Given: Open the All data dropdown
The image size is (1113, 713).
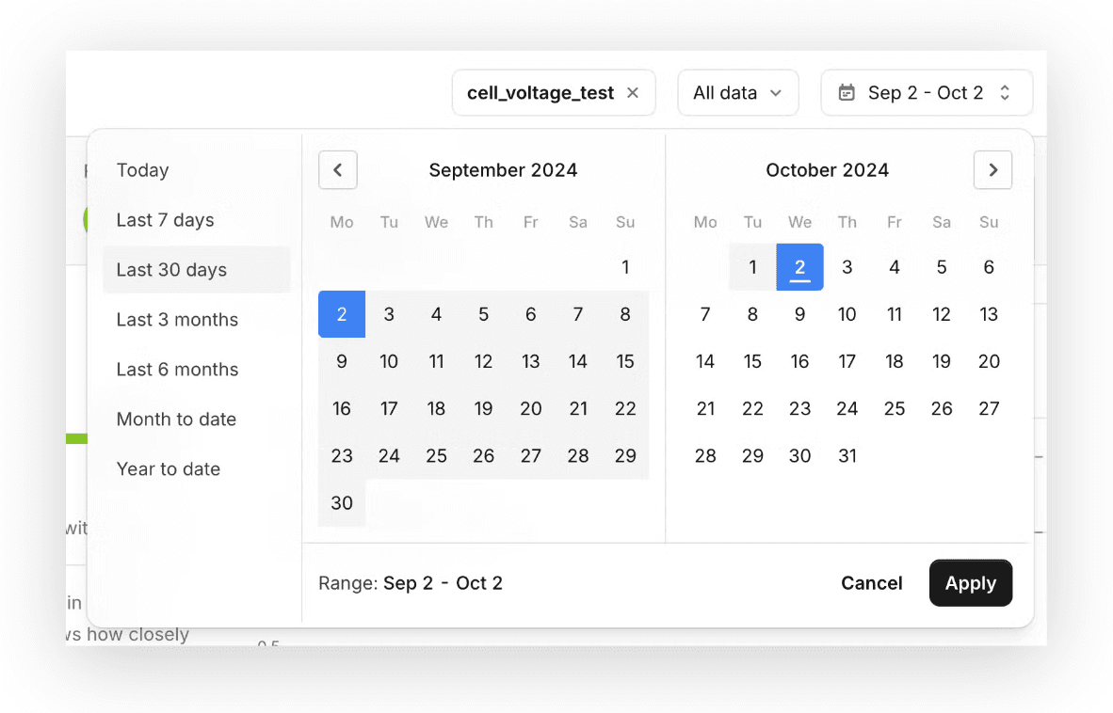Looking at the screenshot, I should (x=738, y=92).
